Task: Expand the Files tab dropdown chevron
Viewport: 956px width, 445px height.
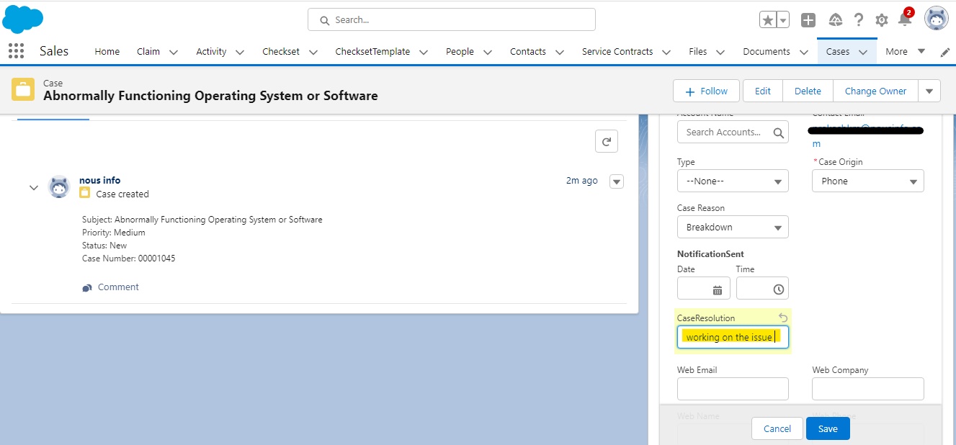Action: pyautogui.click(x=720, y=52)
